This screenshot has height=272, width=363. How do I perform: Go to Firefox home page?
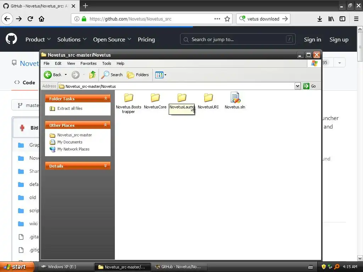click(x=41, y=19)
